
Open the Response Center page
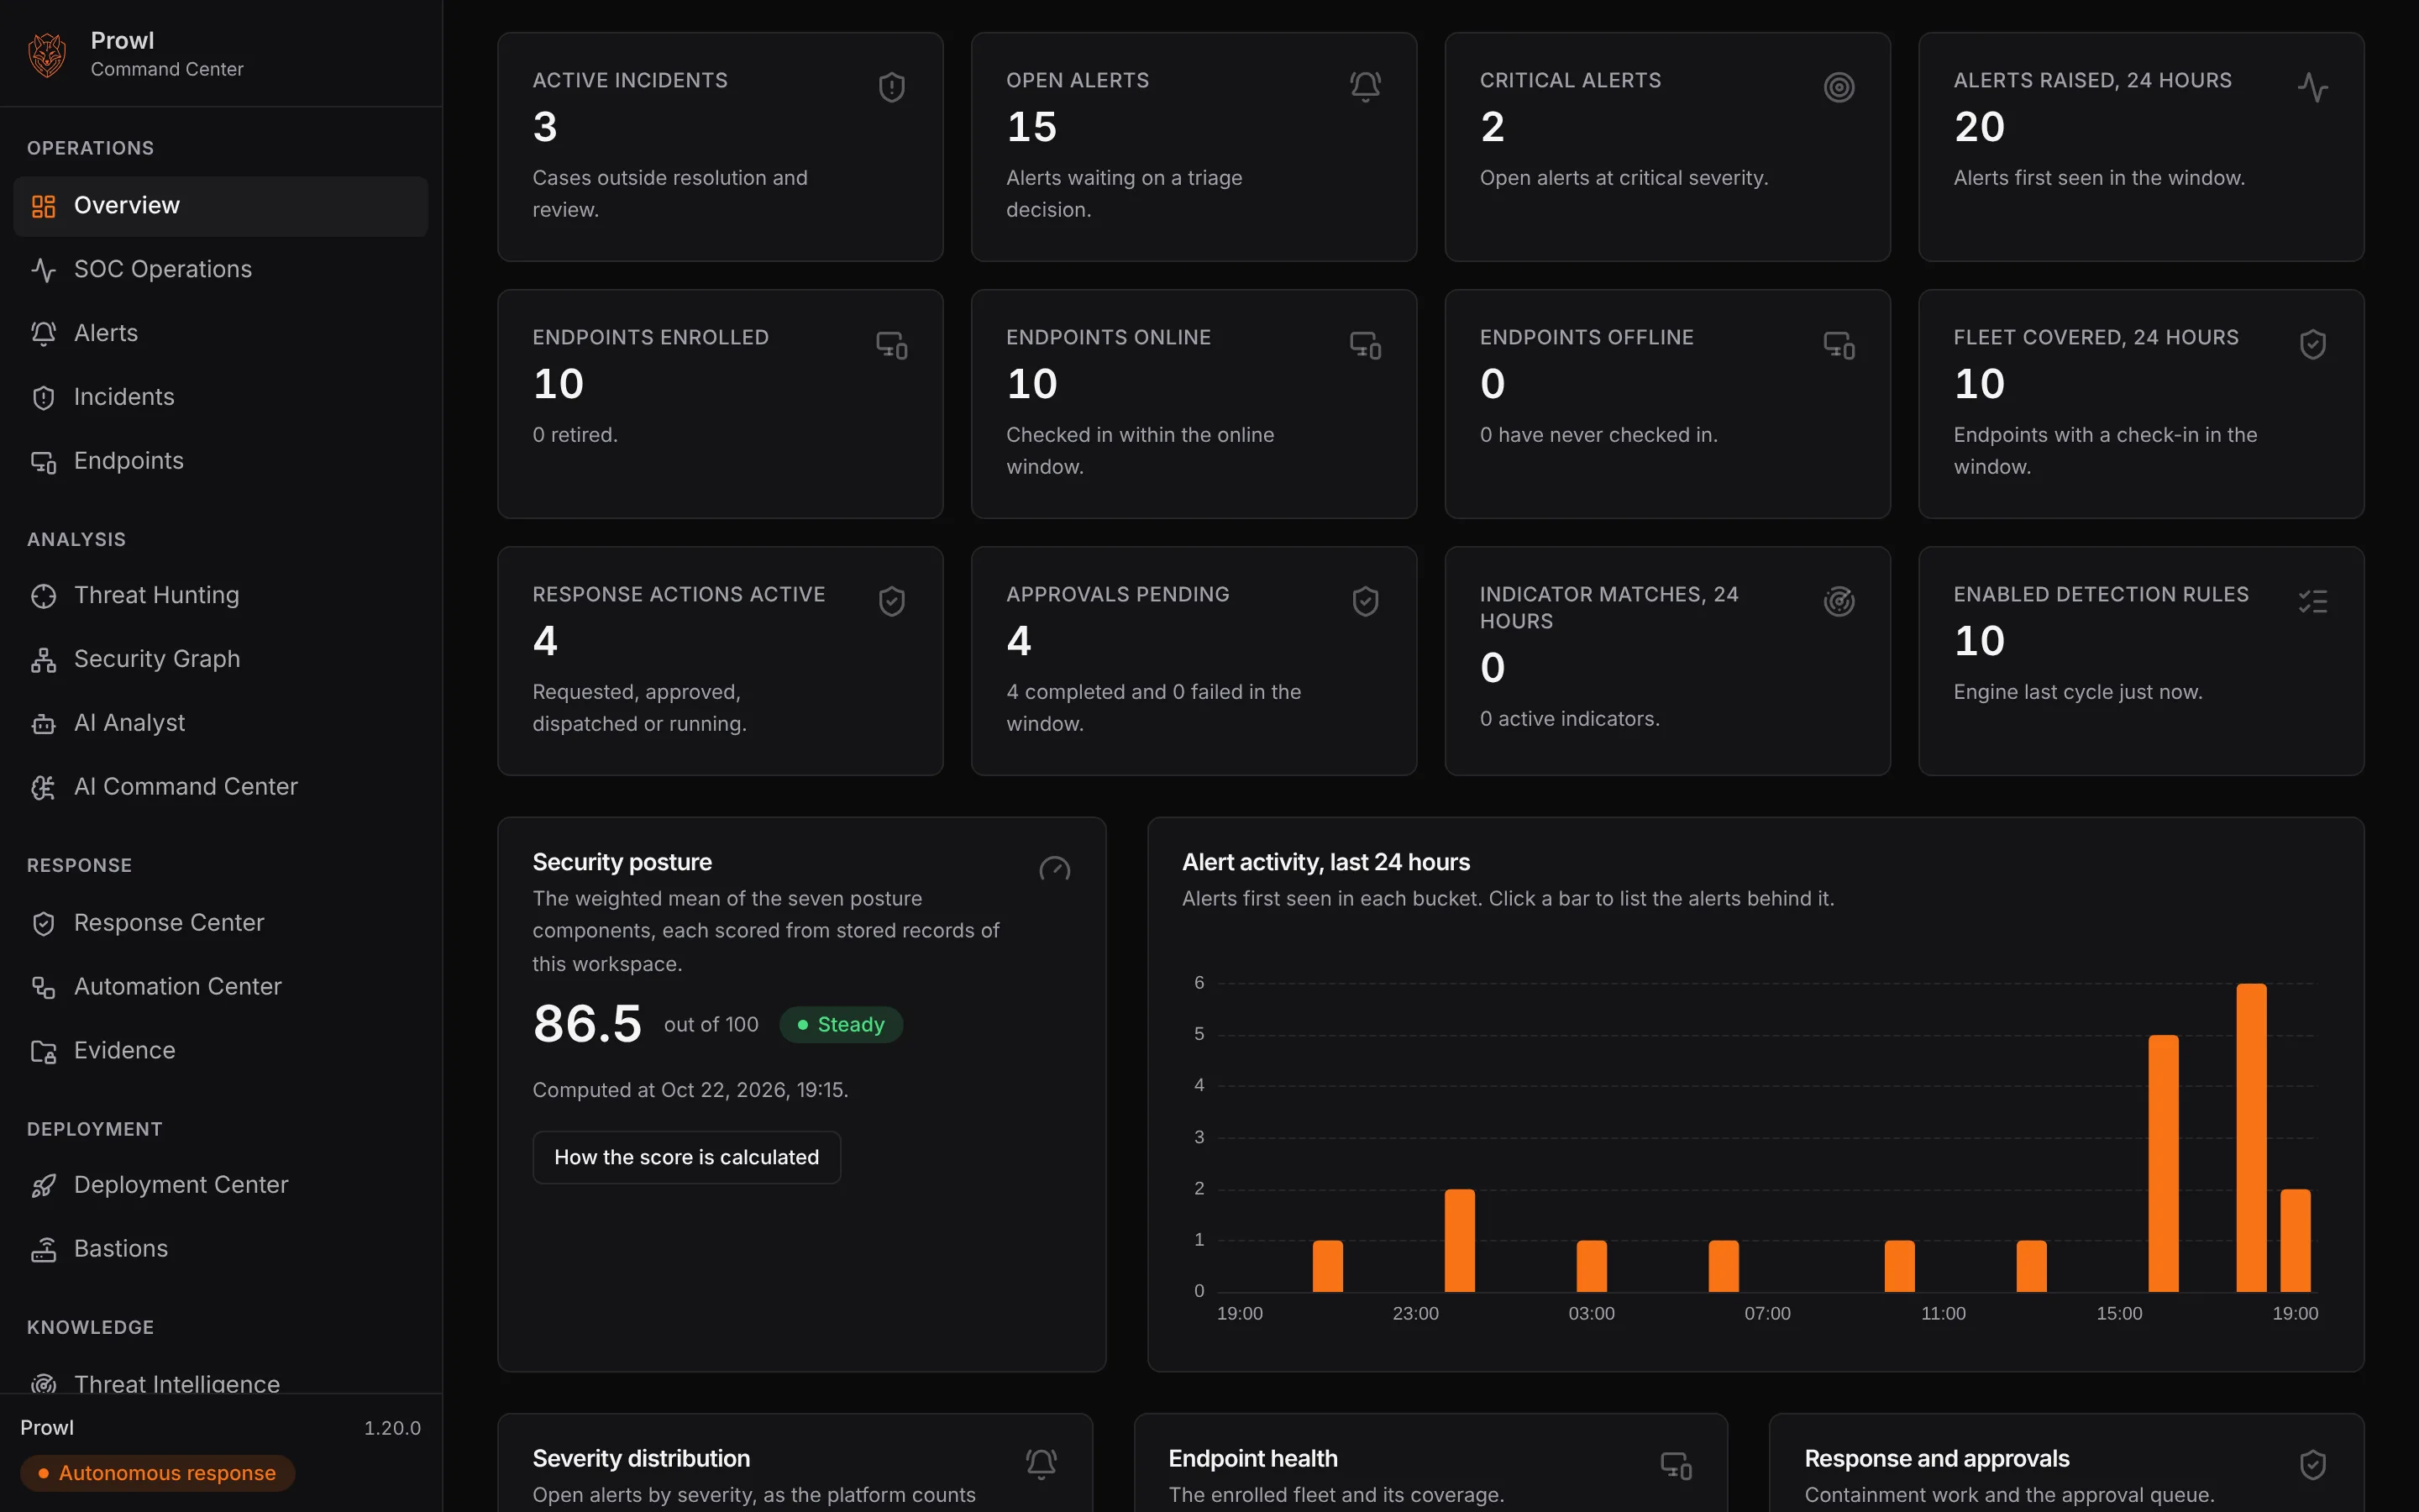tap(221, 923)
